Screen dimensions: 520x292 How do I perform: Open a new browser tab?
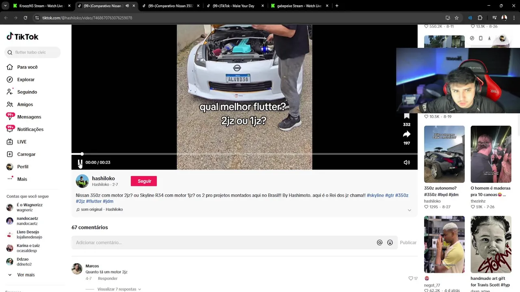[x=336, y=6]
